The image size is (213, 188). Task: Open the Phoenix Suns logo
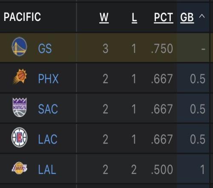[20, 76]
